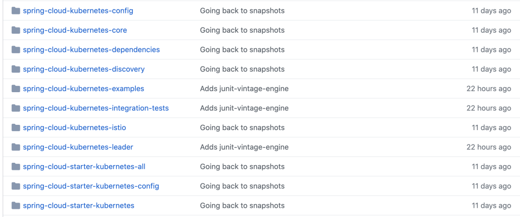Click folder icon next to spring-cloud-kubernetes-discovery

click(16, 69)
